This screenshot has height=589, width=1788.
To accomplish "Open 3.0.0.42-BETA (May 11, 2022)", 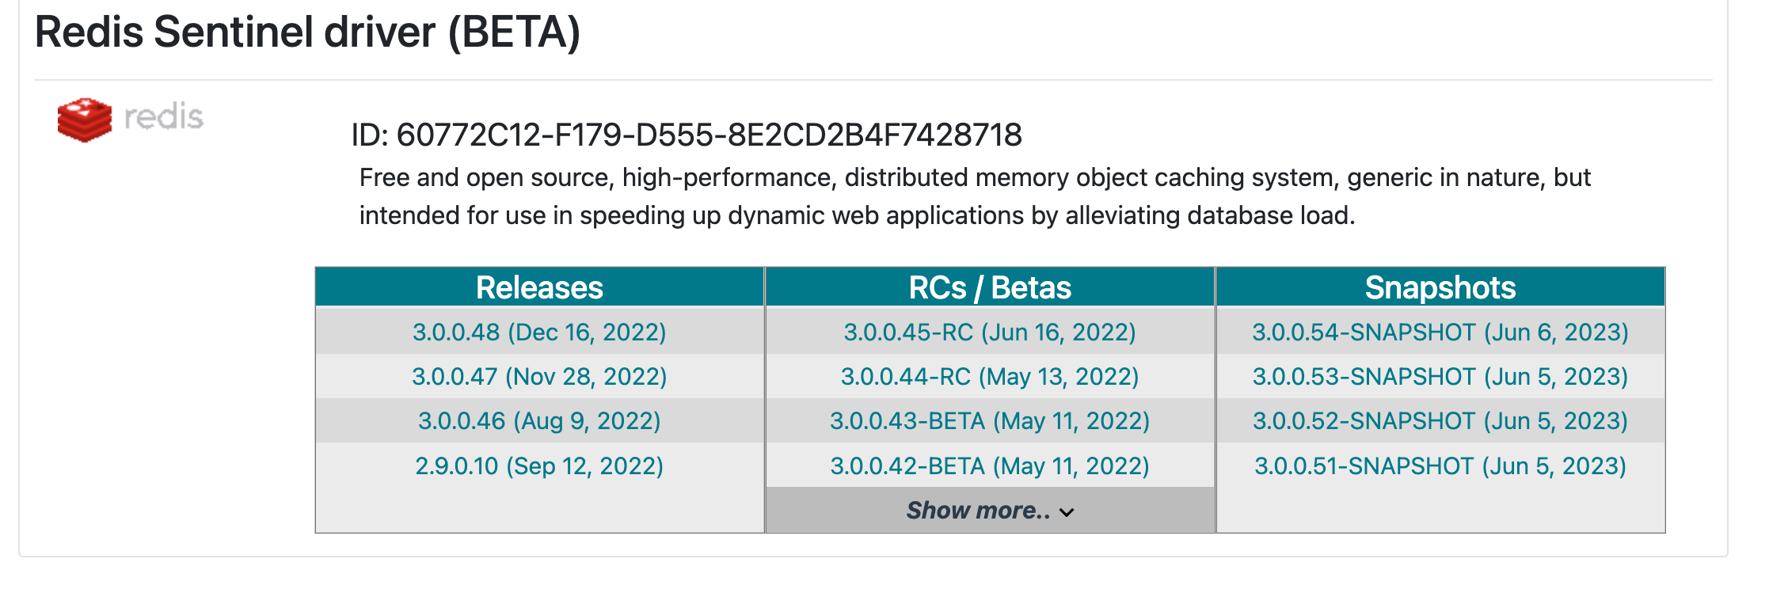I will (990, 465).
